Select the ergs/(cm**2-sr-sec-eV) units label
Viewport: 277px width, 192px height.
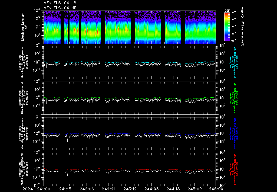[243, 27]
